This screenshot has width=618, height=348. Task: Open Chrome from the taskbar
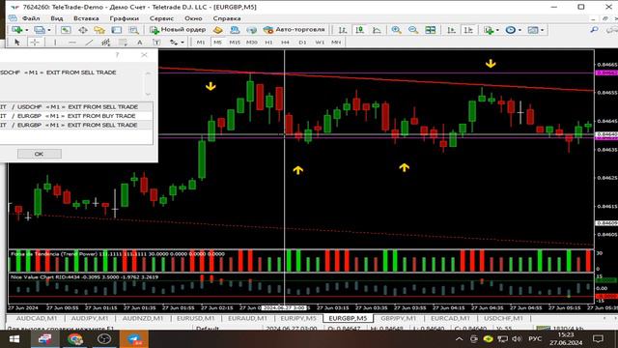pyautogui.click(x=75, y=339)
